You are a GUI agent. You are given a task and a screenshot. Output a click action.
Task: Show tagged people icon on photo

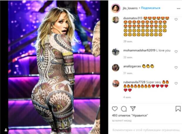tap(6, 130)
